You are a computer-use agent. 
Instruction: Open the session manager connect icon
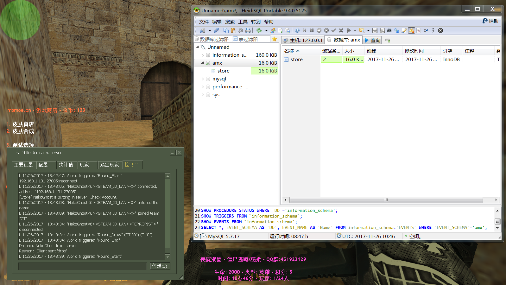click(202, 30)
